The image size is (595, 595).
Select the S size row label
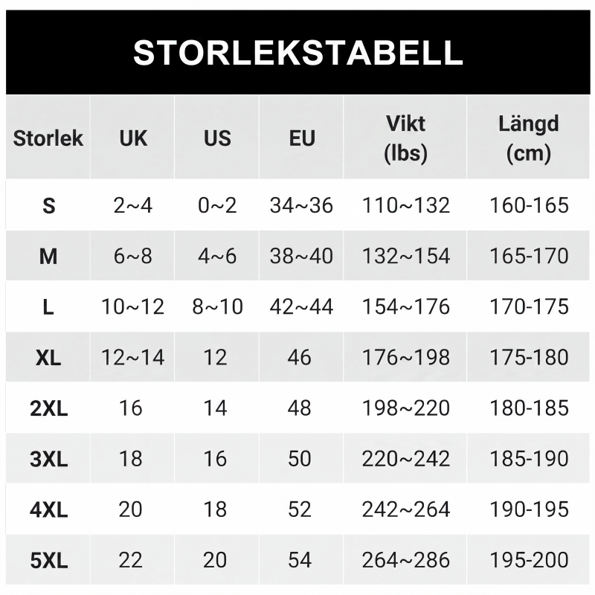(x=48, y=206)
